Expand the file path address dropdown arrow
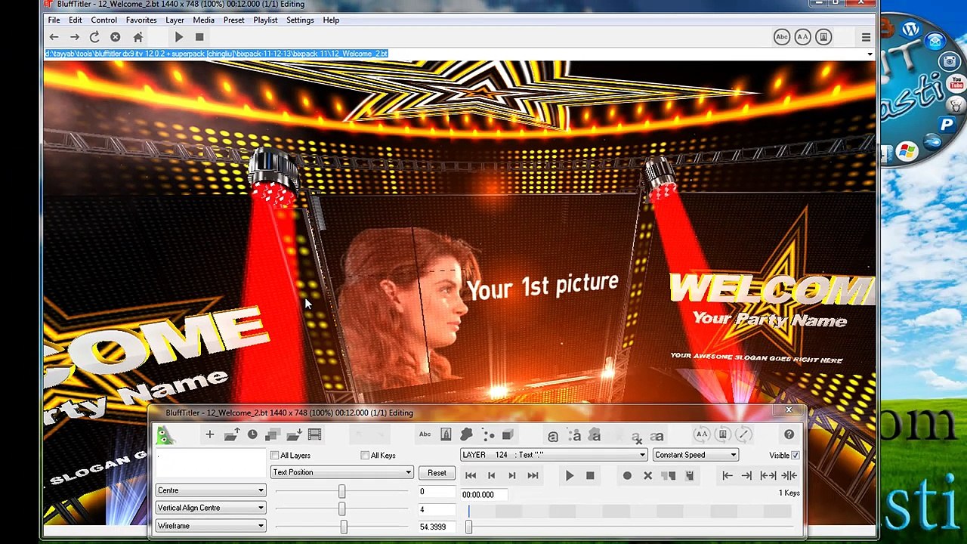The width and height of the screenshot is (967, 544). [x=870, y=54]
